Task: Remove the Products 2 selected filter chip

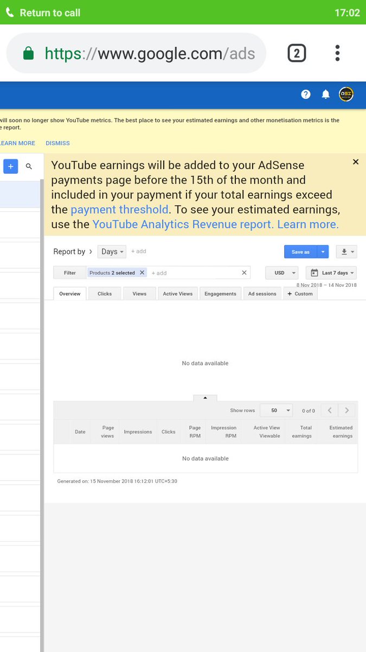Action: tap(142, 273)
